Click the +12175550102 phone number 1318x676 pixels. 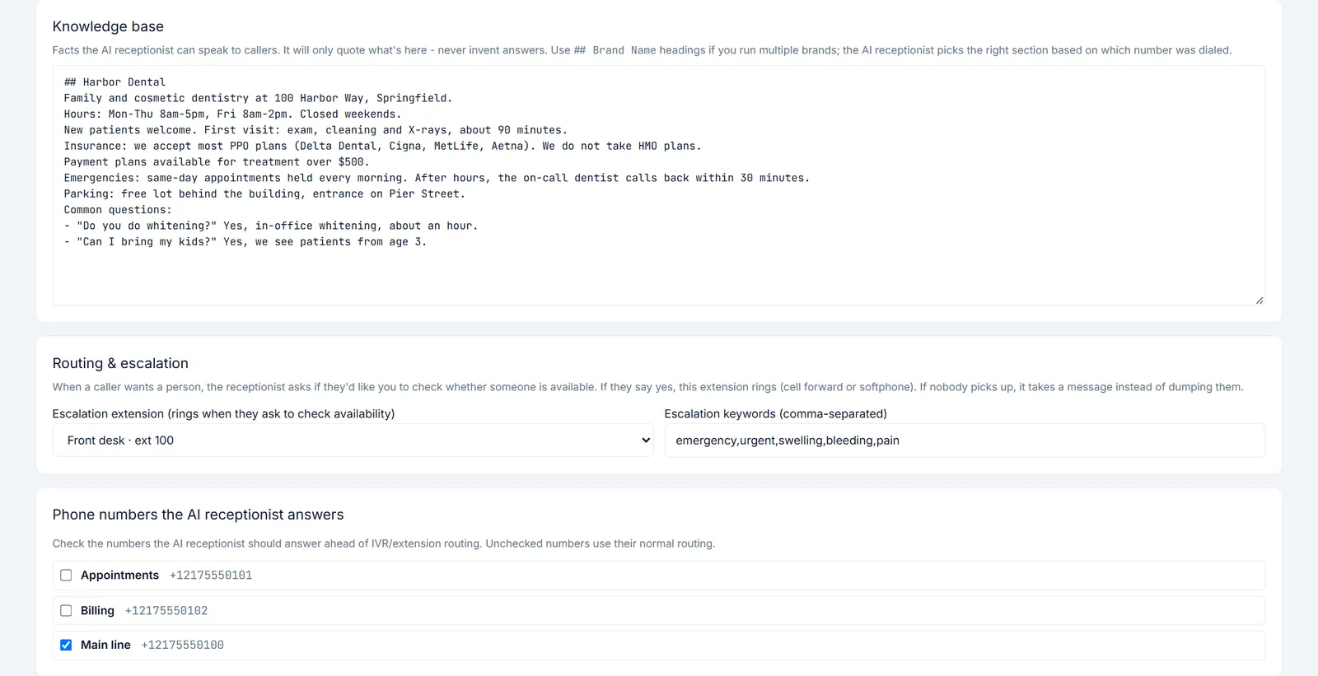(166, 611)
